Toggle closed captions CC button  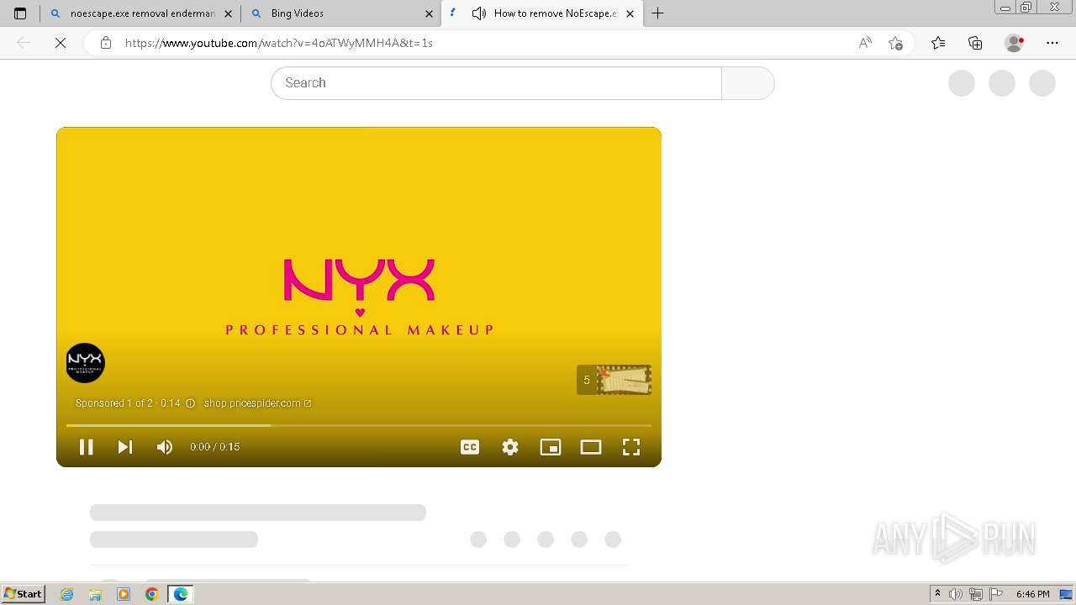pos(470,447)
